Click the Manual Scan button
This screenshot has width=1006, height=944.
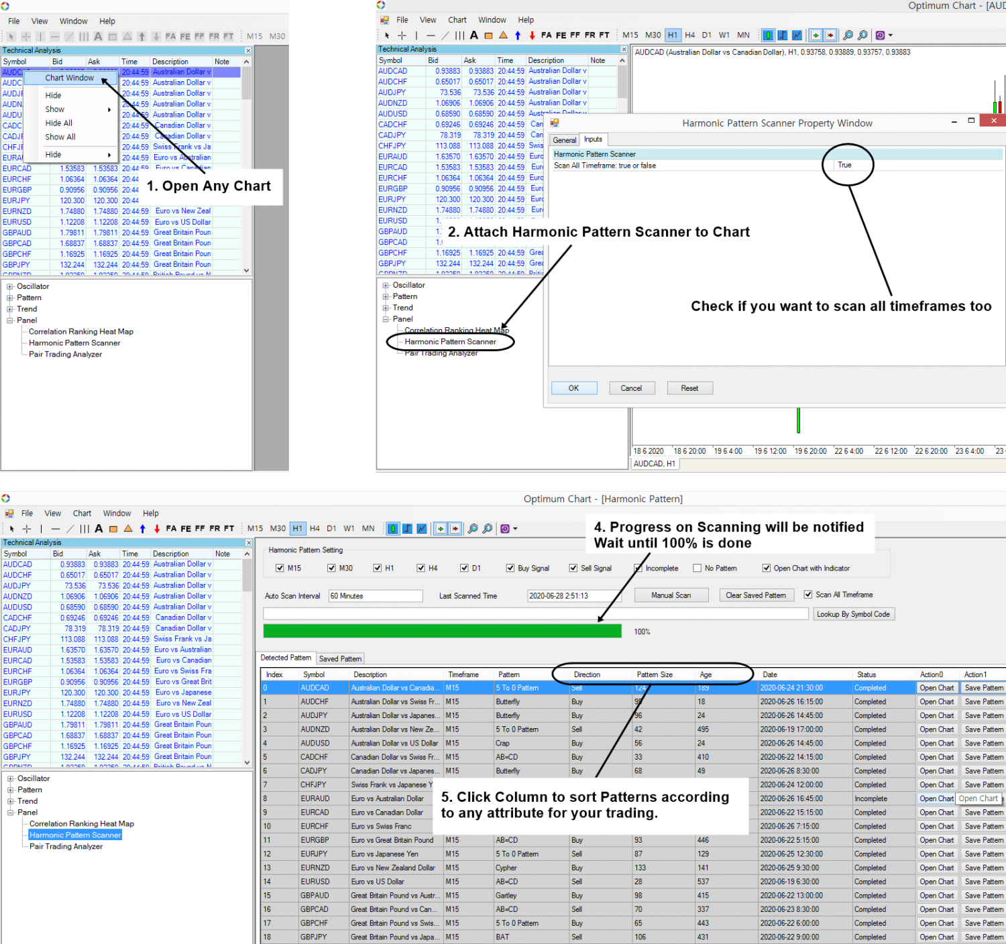671,595
